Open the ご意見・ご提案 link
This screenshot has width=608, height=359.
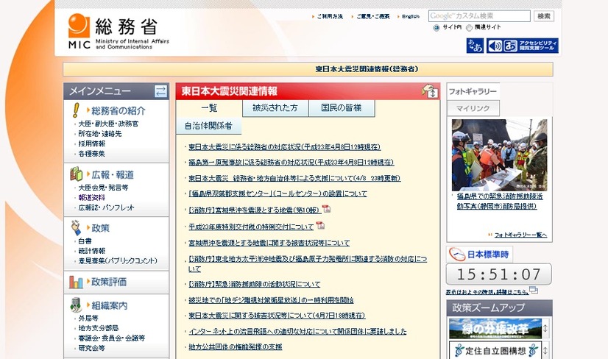[x=373, y=16]
